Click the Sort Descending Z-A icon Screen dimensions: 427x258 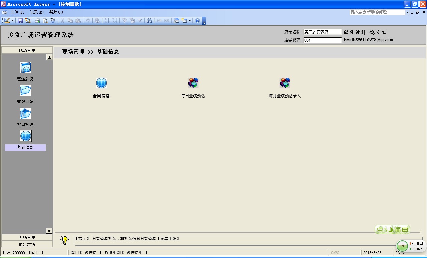coord(114,21)
